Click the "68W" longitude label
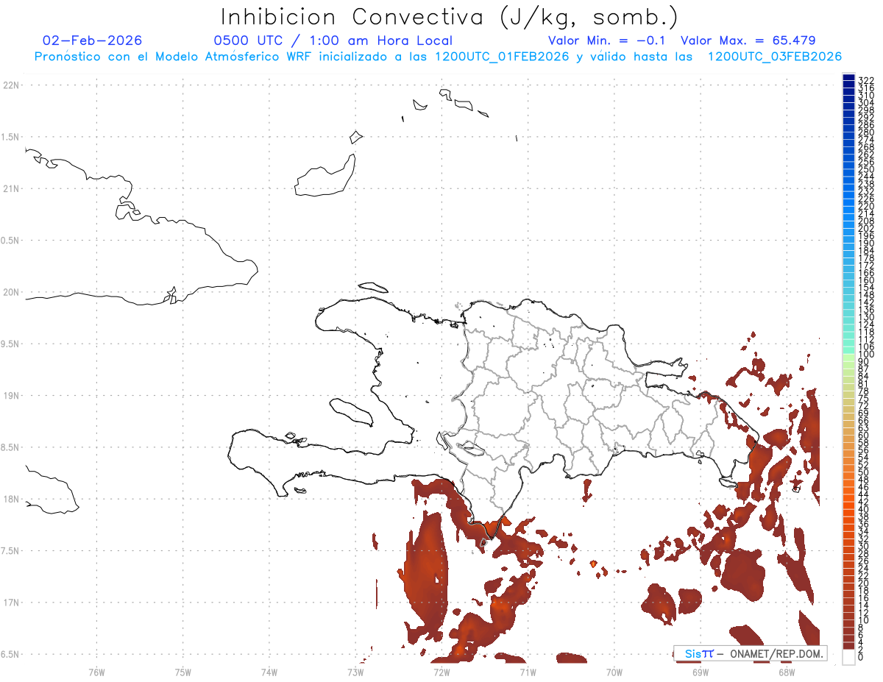The width and height of the screenshot is (883, 682). click(787, 671)
